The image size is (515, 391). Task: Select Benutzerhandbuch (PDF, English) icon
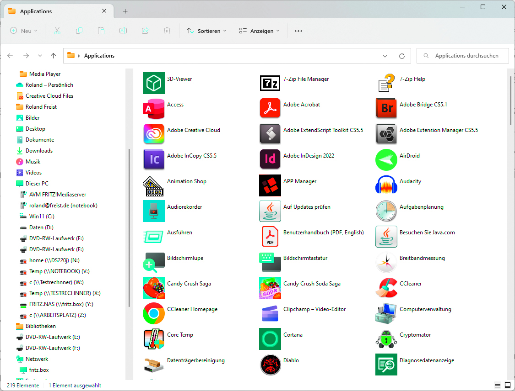270,236
